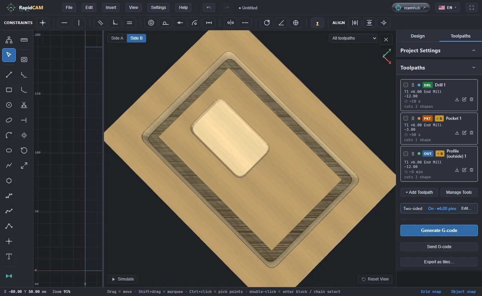This screenshot has height=296, width=482.
Task: Start the Simulate playback
Action: point(123,279)
